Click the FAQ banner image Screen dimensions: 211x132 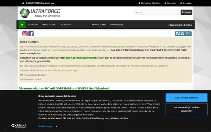(x=183, y=34)
